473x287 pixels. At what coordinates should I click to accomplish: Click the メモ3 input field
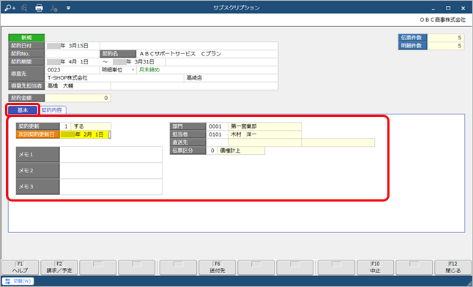coord(111,186)
